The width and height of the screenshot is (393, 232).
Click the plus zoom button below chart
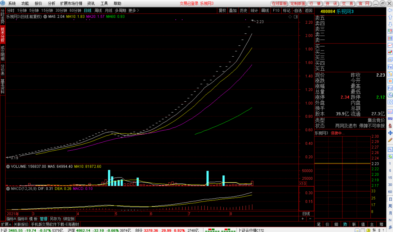302,219
